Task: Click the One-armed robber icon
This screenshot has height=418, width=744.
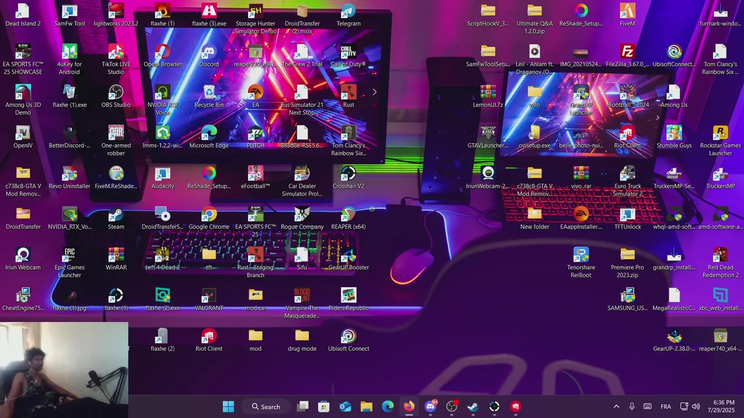Action: [116, 141]
